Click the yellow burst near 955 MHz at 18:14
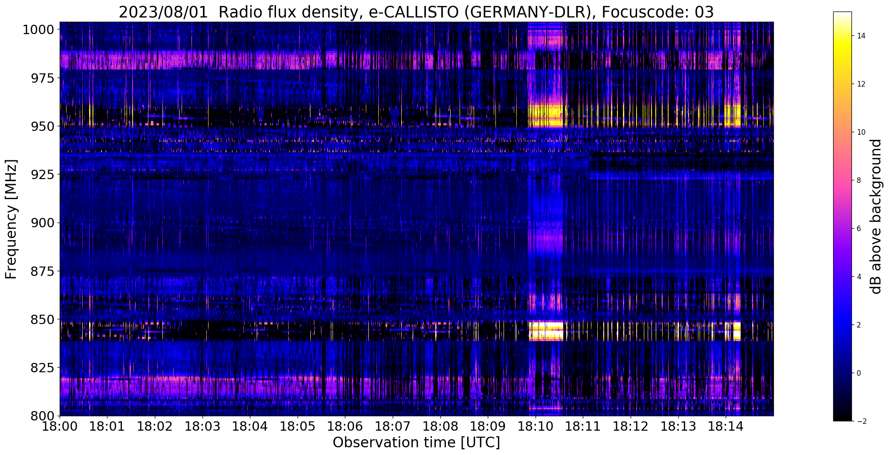 [x=733, y=116]
